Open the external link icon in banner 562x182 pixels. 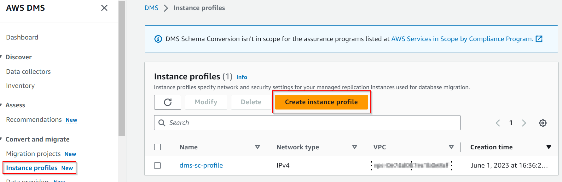click(539, 39)
